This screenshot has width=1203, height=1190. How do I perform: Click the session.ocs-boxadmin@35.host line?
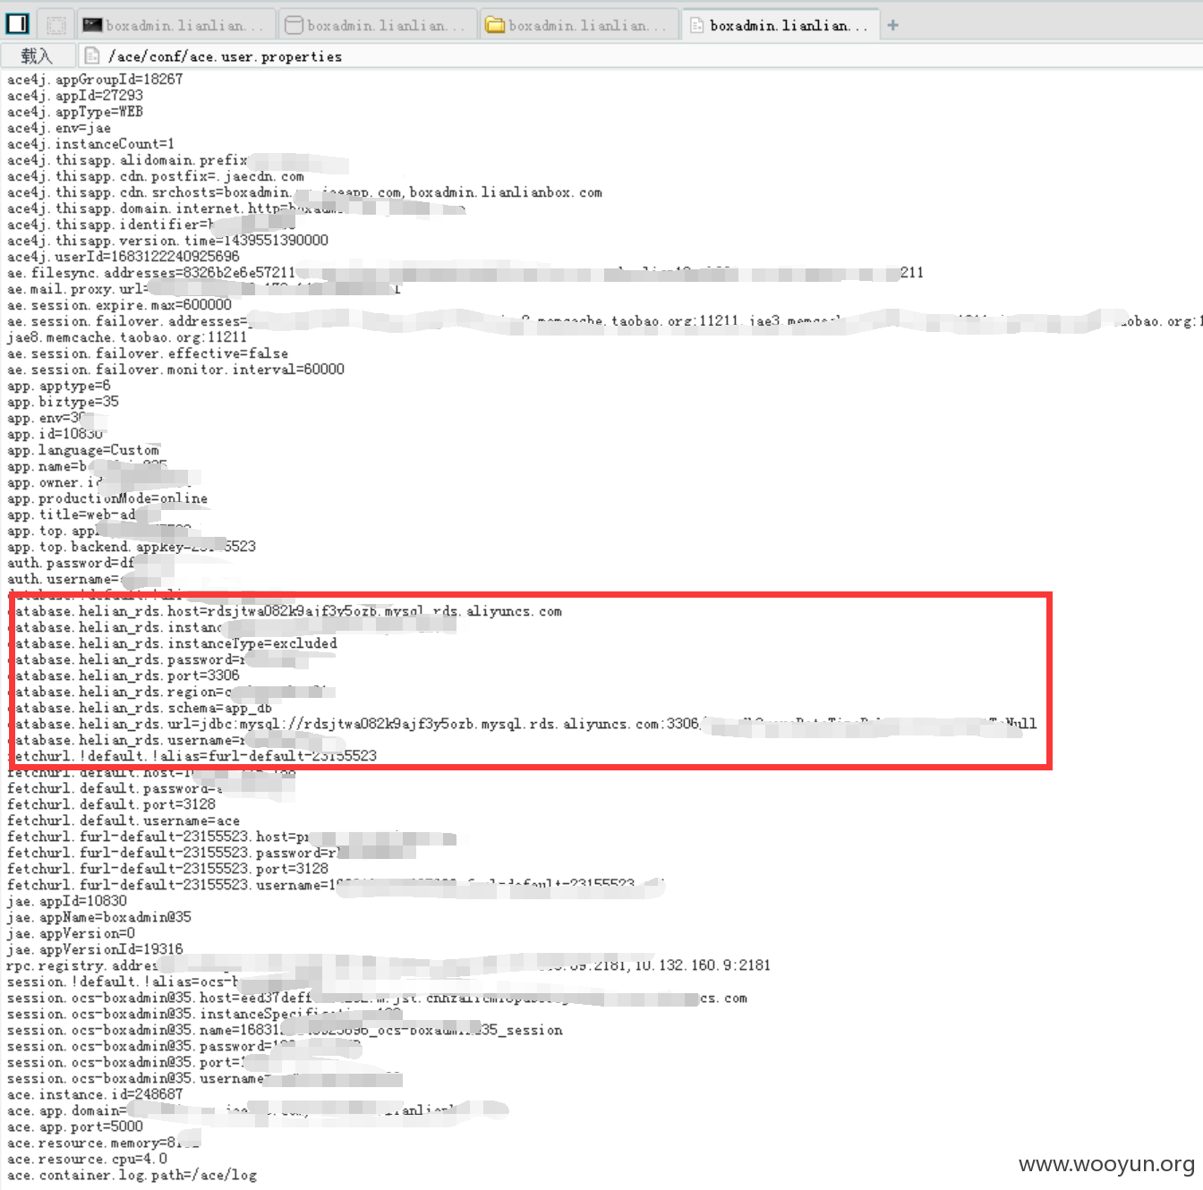tap(377, 998)
